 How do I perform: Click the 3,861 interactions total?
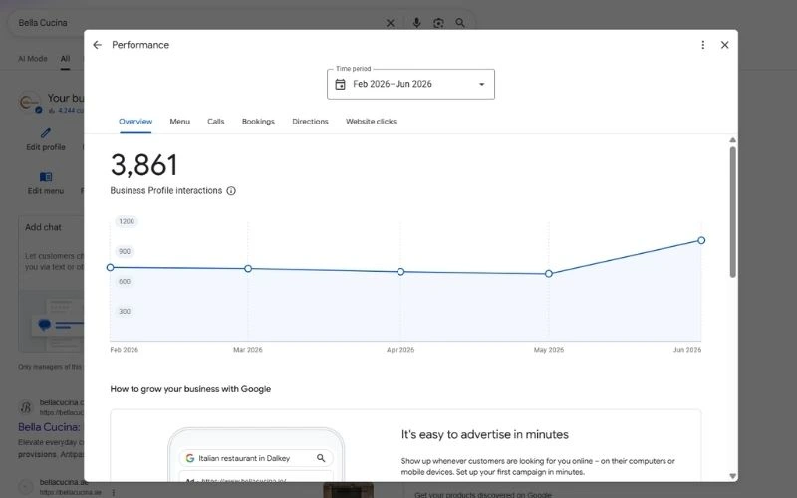tap(144, 165)
